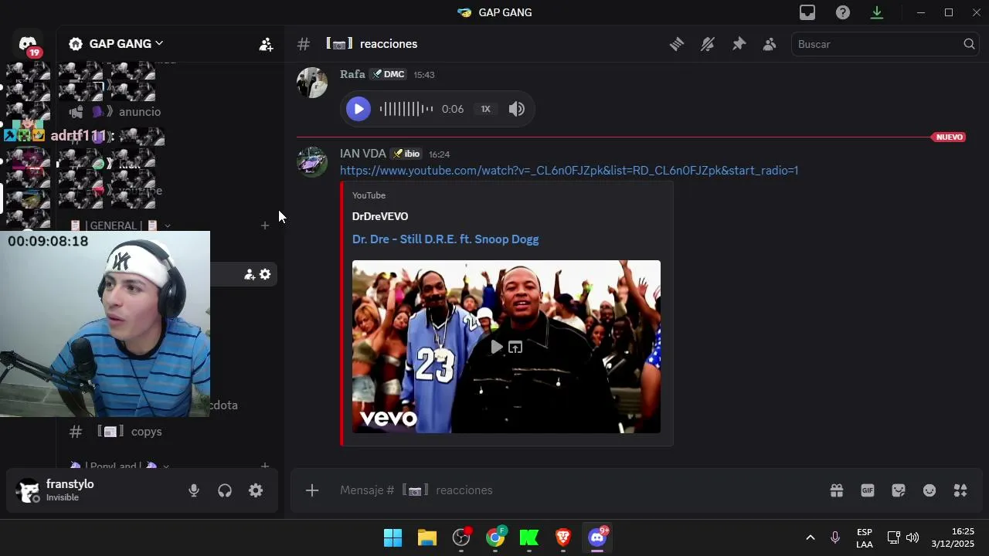Open the attachment plus button in message bar
Viewport: 989px width, 556px height.
pos(312,490)
